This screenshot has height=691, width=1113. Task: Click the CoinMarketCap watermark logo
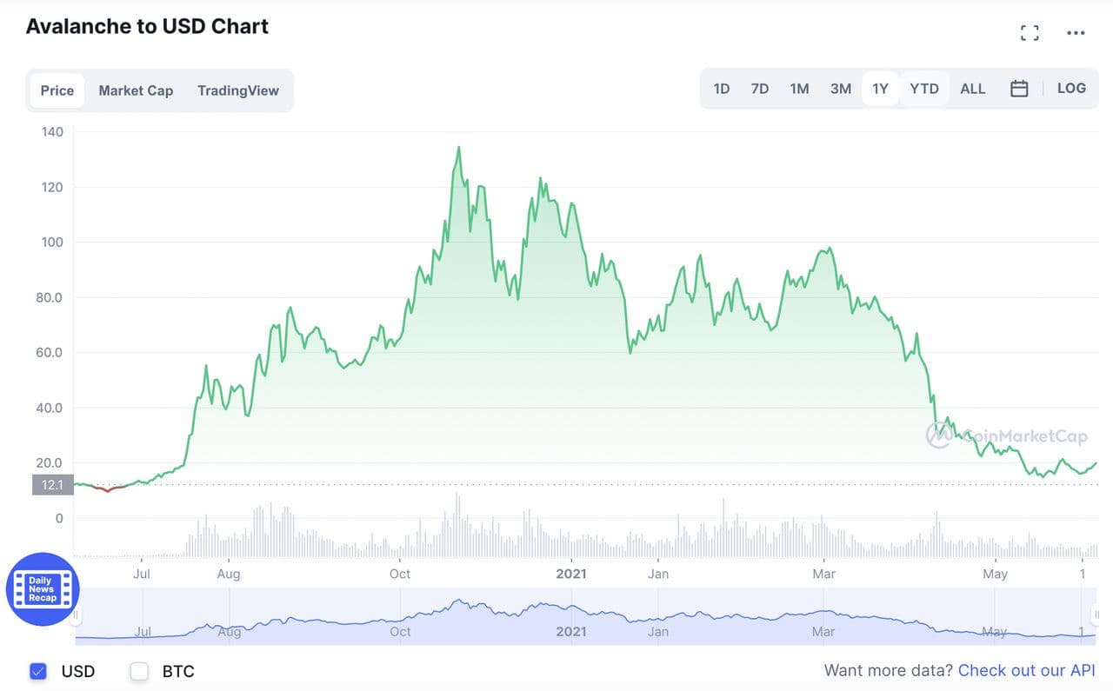[1006, 435]
